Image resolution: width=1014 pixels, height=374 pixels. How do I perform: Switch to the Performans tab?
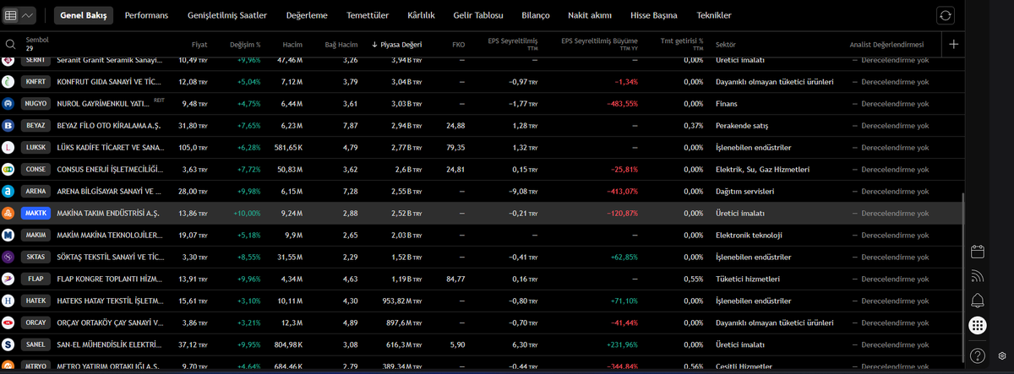click(x=146, y=15)
